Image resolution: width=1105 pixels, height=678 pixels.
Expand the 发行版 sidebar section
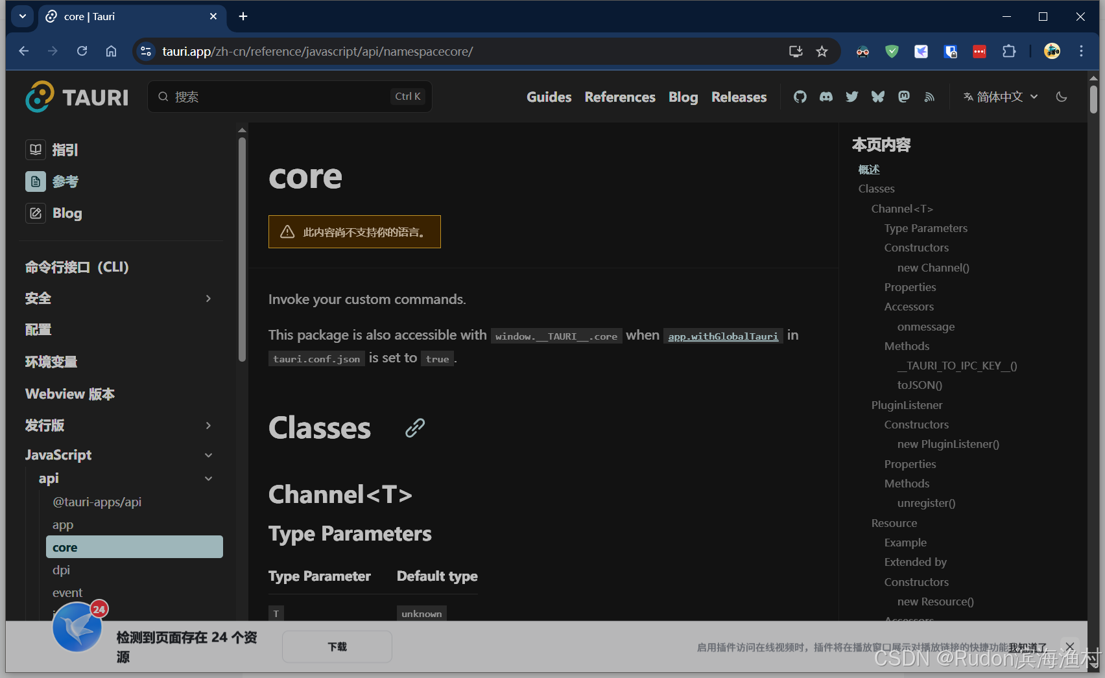click(208, 425)
